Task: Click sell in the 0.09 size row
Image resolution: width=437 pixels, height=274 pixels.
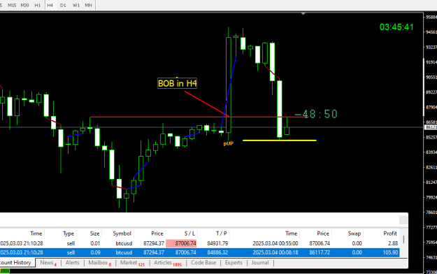Action: [x=71, y=252]
